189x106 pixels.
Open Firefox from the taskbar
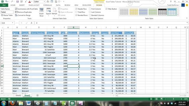(x=12, y=103)
